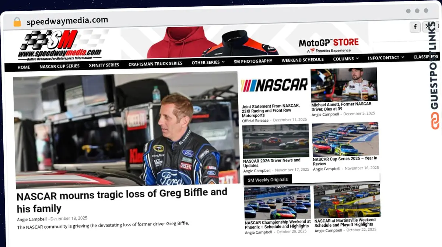Image resolution: width=442 pixels, height=247 pixels.
Task: Go to NASCAR Cup Series section
Action: pos(60,66)
